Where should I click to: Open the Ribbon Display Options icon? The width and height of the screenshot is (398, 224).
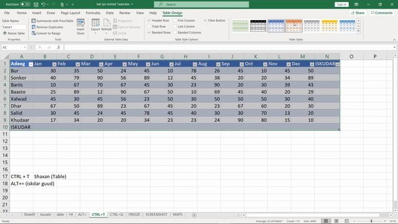(x=356, y=4)
